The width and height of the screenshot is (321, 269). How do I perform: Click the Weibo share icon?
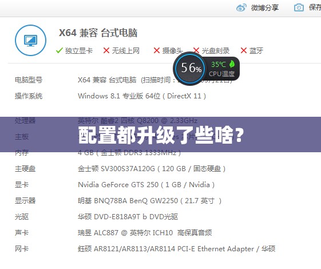[241, 8]
